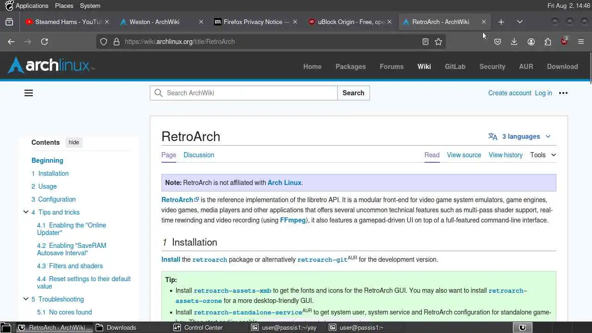Image resolution: width=592 pixels, height=333 pixels.
Task: Jump to No cores found in Contents
Action: point(64,312)
